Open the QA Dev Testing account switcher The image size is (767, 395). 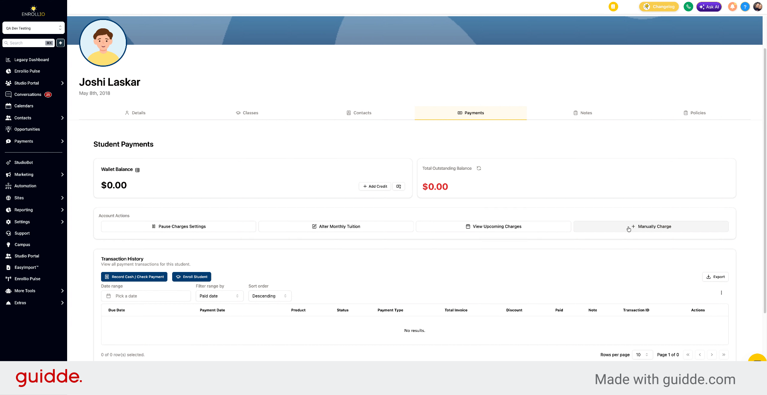tap(34, 28)
